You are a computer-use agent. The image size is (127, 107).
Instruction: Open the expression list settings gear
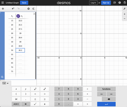point(29,9)
